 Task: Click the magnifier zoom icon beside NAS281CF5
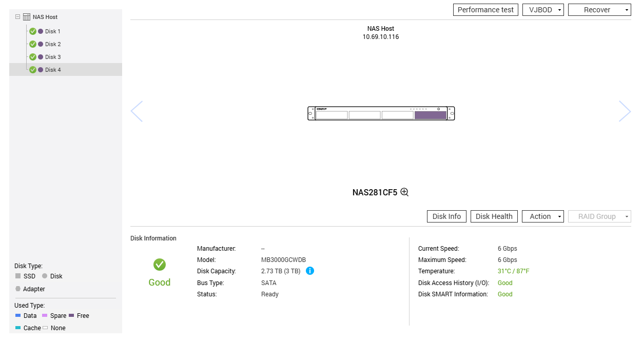coord(404,192)
